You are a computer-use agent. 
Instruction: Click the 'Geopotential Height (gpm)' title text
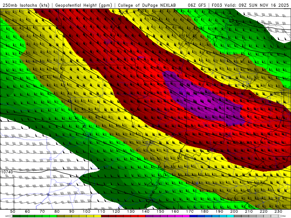coord(84,5)
